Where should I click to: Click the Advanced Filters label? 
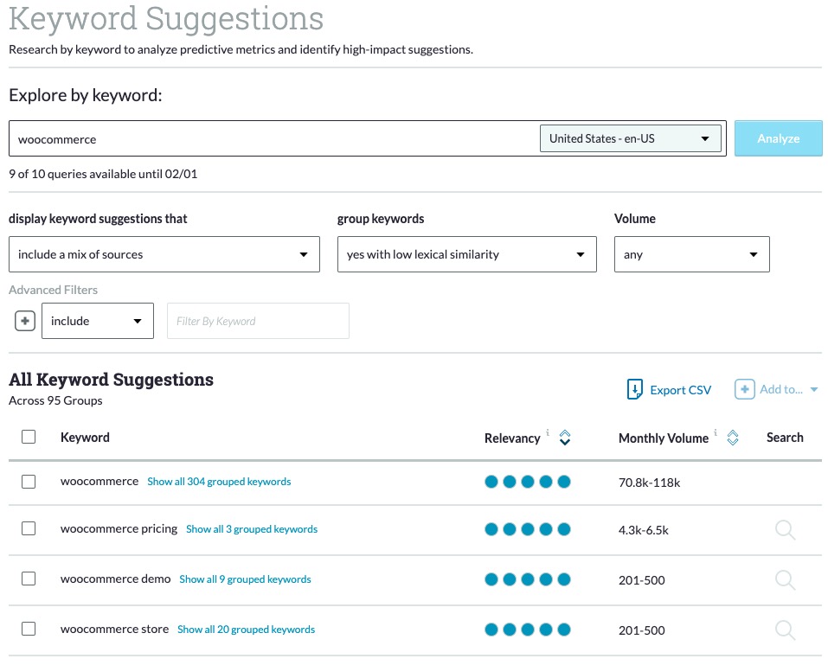pos(54,290)
